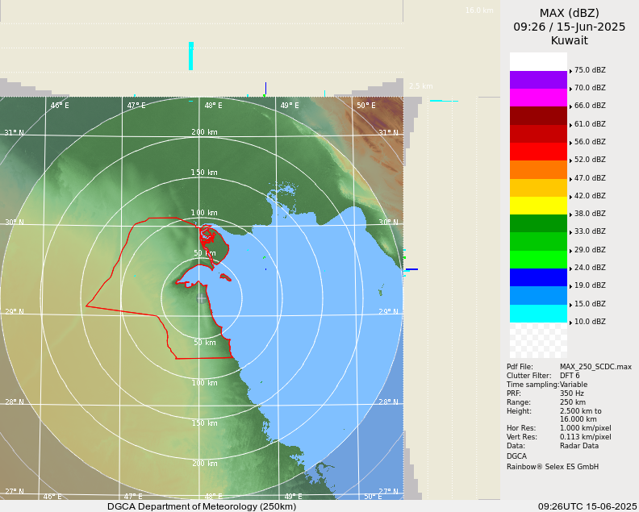Click the 09:26UTC 15-06-2025 footer timestamp
Viewport: 639px width, 512px height.
click(587, 506)
